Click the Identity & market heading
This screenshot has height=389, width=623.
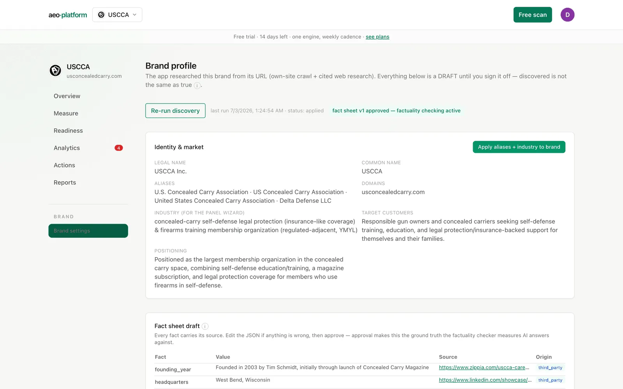[179, 147]
